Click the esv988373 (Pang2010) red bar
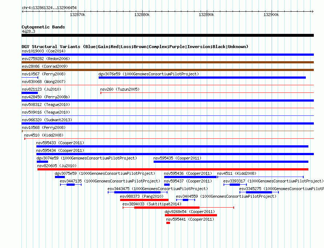This screenshot has height=248, width=324. (x=144, y=200)
